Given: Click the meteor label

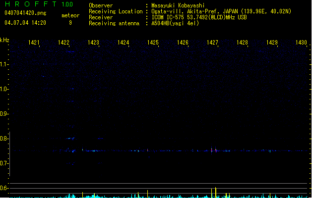Looking at the screenshot, I should pyautogui.click(x=70, y=15).
